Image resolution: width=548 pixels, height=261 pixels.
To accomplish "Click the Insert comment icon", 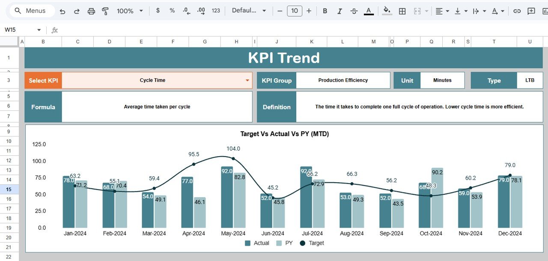I will coord(531,11).
